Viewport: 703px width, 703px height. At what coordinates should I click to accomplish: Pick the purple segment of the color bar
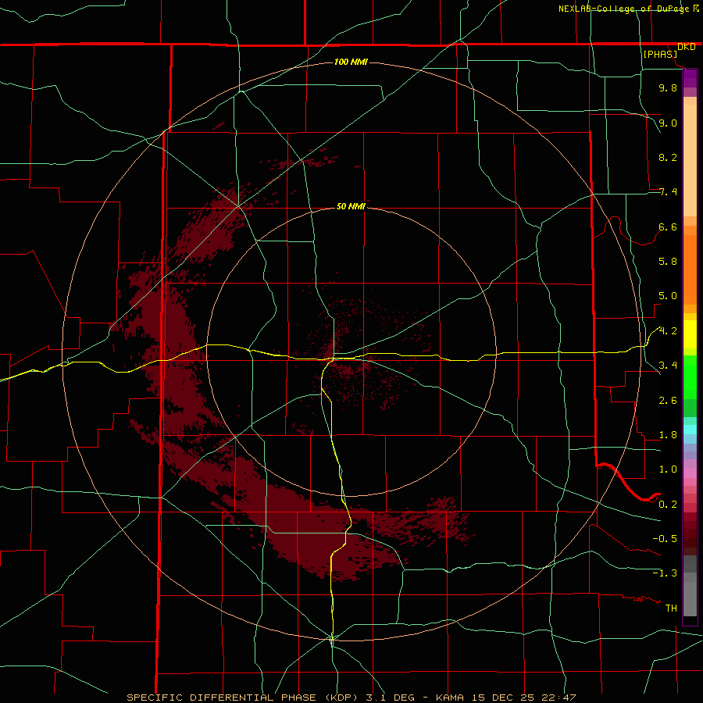pos(690,78)
